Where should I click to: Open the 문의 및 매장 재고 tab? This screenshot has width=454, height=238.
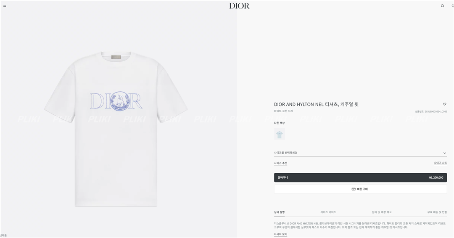(382, 212)
